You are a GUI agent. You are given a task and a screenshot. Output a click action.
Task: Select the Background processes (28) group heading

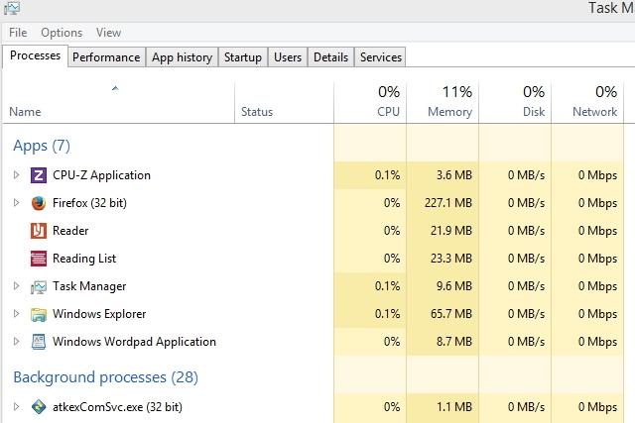pyautogui.click(x=106, y=377)
